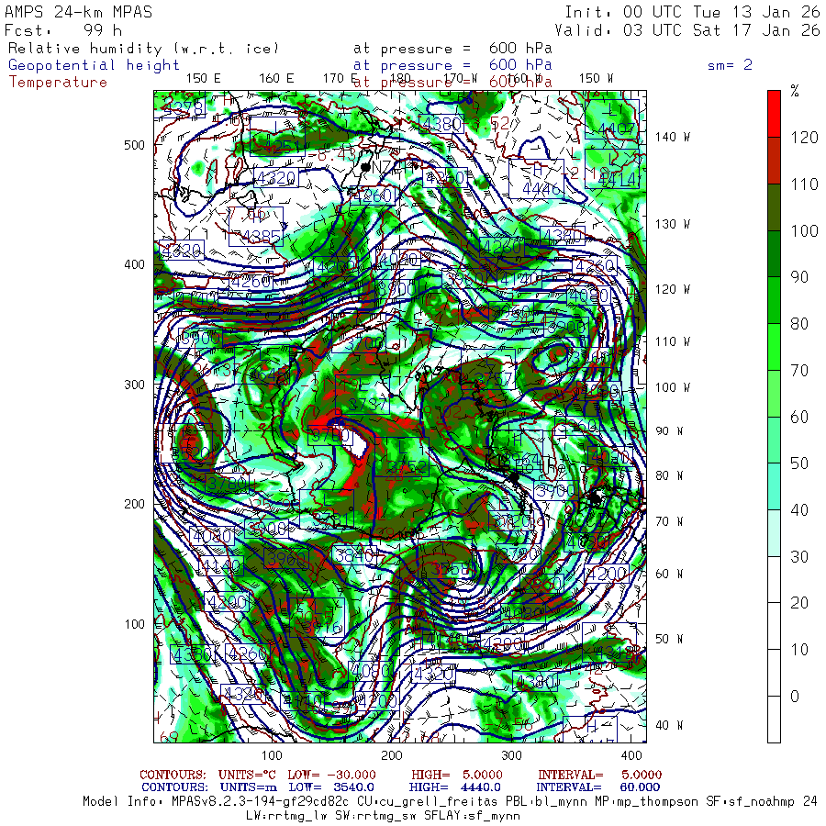The image size is (826, 826).
Task: Click the '0' colorbar tick label
Action: (795, 696)
